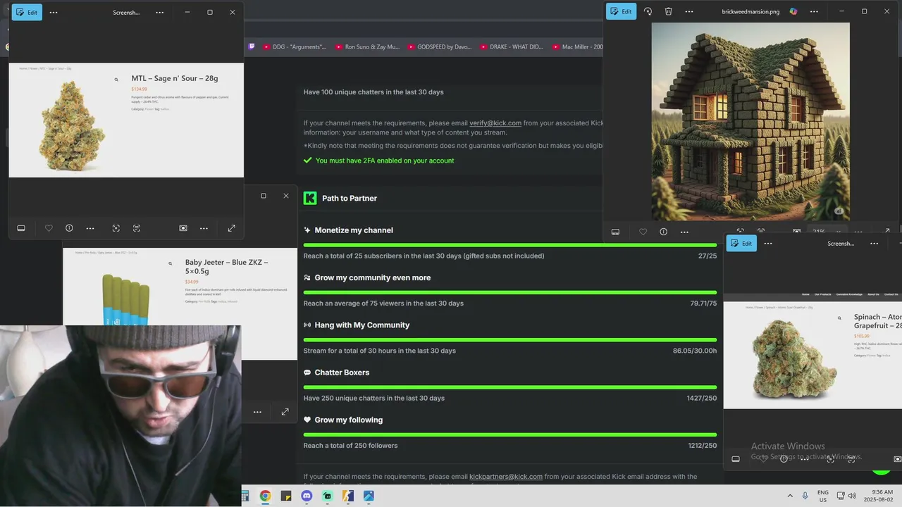
Task: Click the "Hang with My Community" heading
Action: 362,325
